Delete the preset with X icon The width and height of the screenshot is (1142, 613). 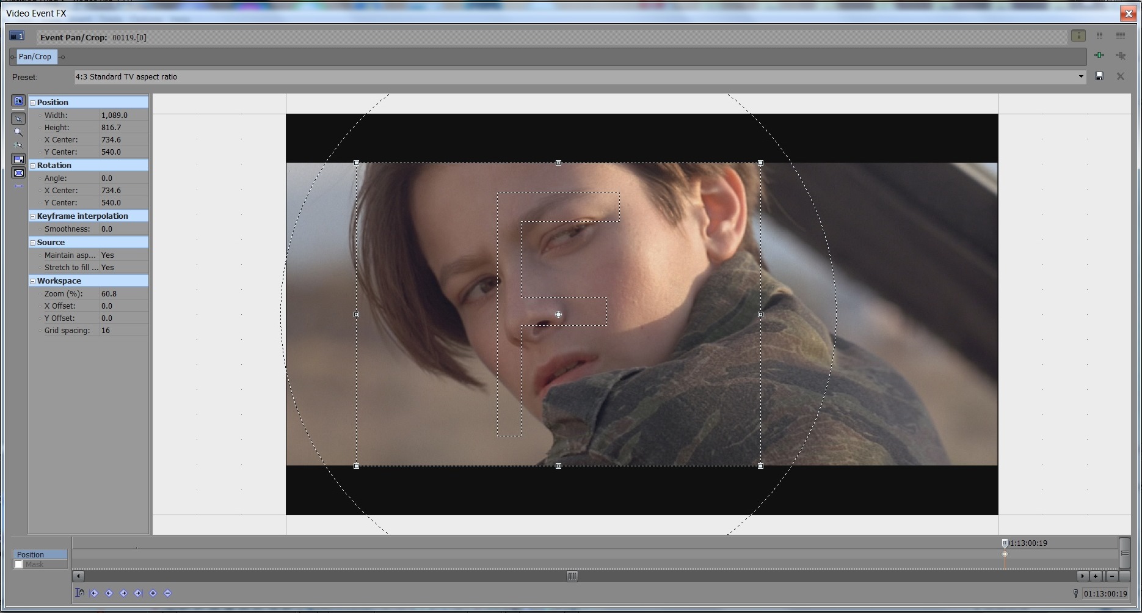pos(1121,76)
